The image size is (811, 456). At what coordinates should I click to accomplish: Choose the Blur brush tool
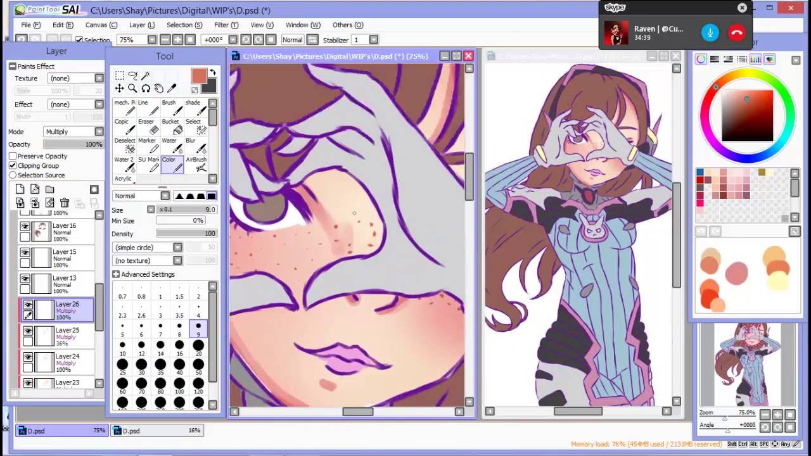coord(195,146)
